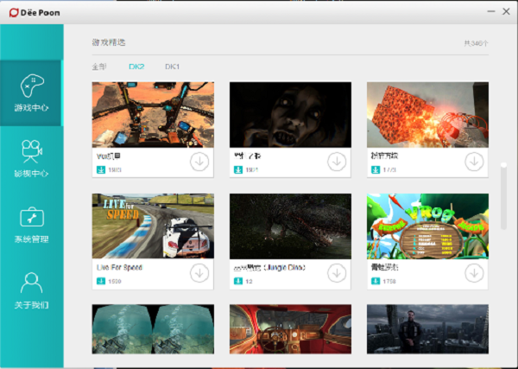
Task: Select the DK1 filter tab
Action: tap(173, 67)
